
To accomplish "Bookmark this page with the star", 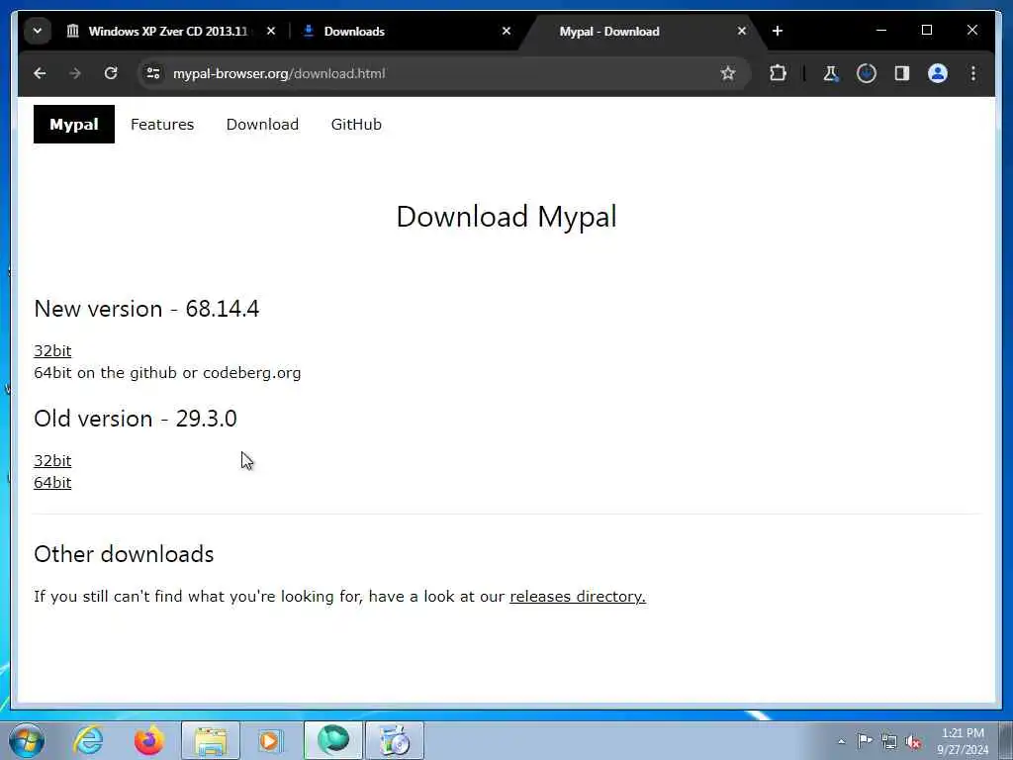I will [x=728, y=73].
